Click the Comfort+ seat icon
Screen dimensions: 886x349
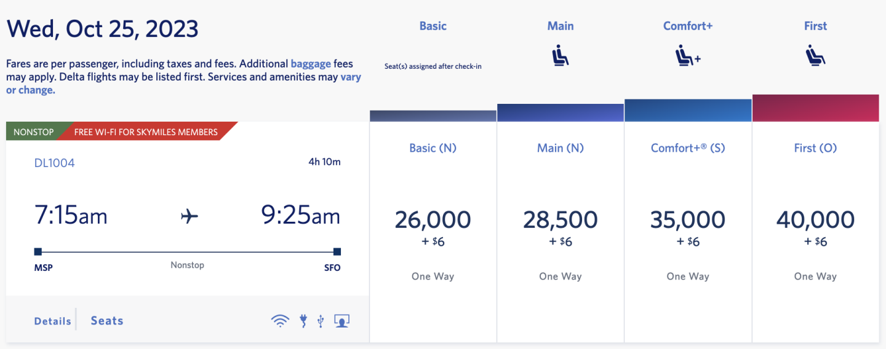(x=688, y=56)
